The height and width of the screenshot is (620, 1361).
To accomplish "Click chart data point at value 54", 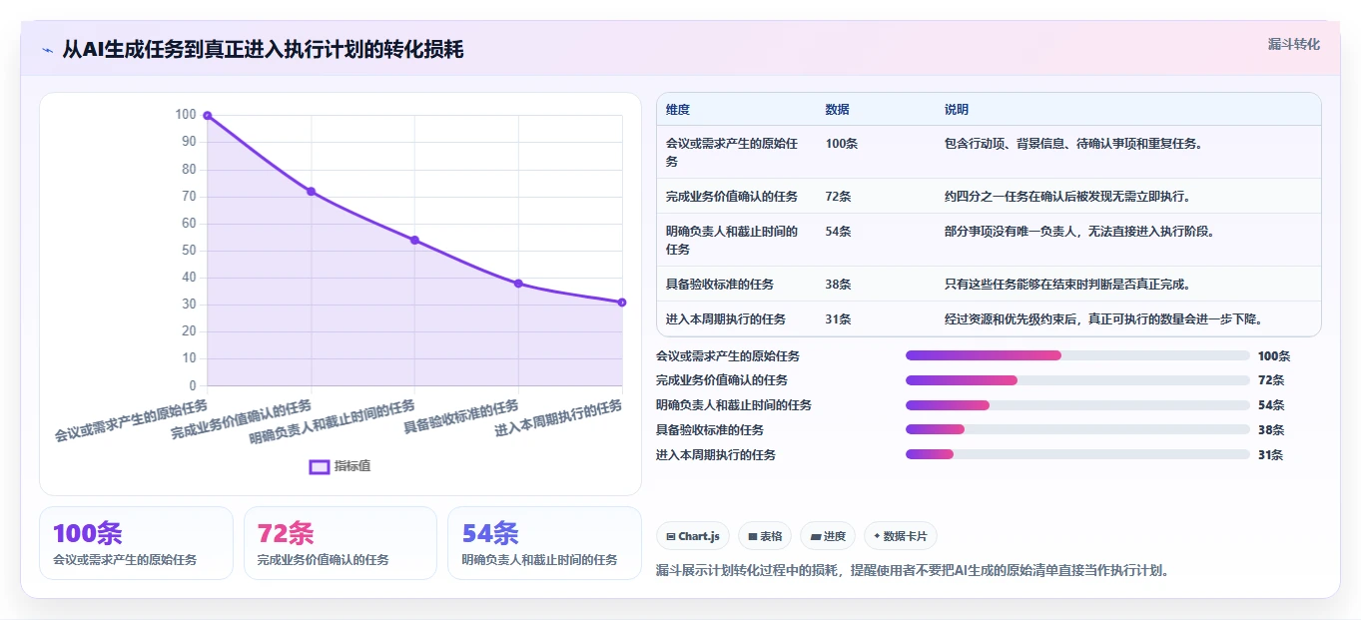I will 414,240.
